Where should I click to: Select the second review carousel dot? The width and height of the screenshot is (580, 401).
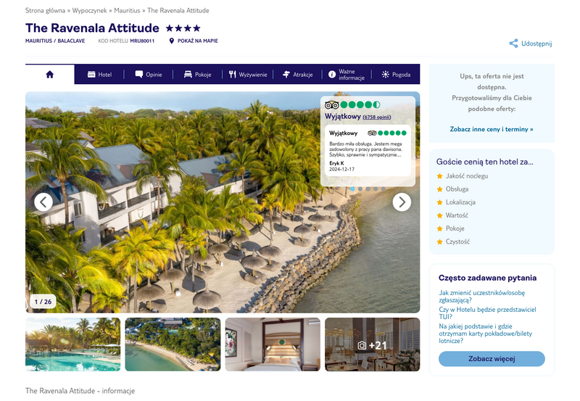click(x=360, y=189)
